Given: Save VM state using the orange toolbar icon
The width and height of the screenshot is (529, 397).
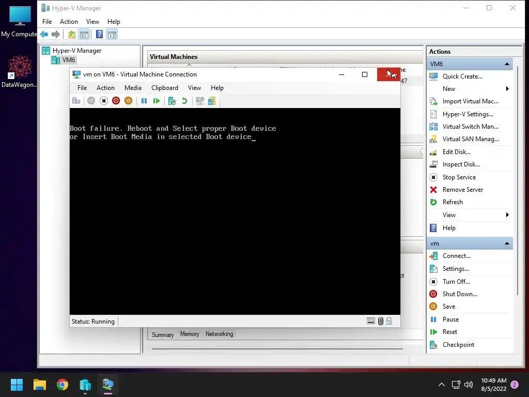Looking at the screenshot, I should [x=128, y=101].
